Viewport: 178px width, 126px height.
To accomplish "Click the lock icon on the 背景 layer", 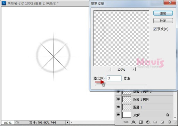I will (x=167, y=115).
